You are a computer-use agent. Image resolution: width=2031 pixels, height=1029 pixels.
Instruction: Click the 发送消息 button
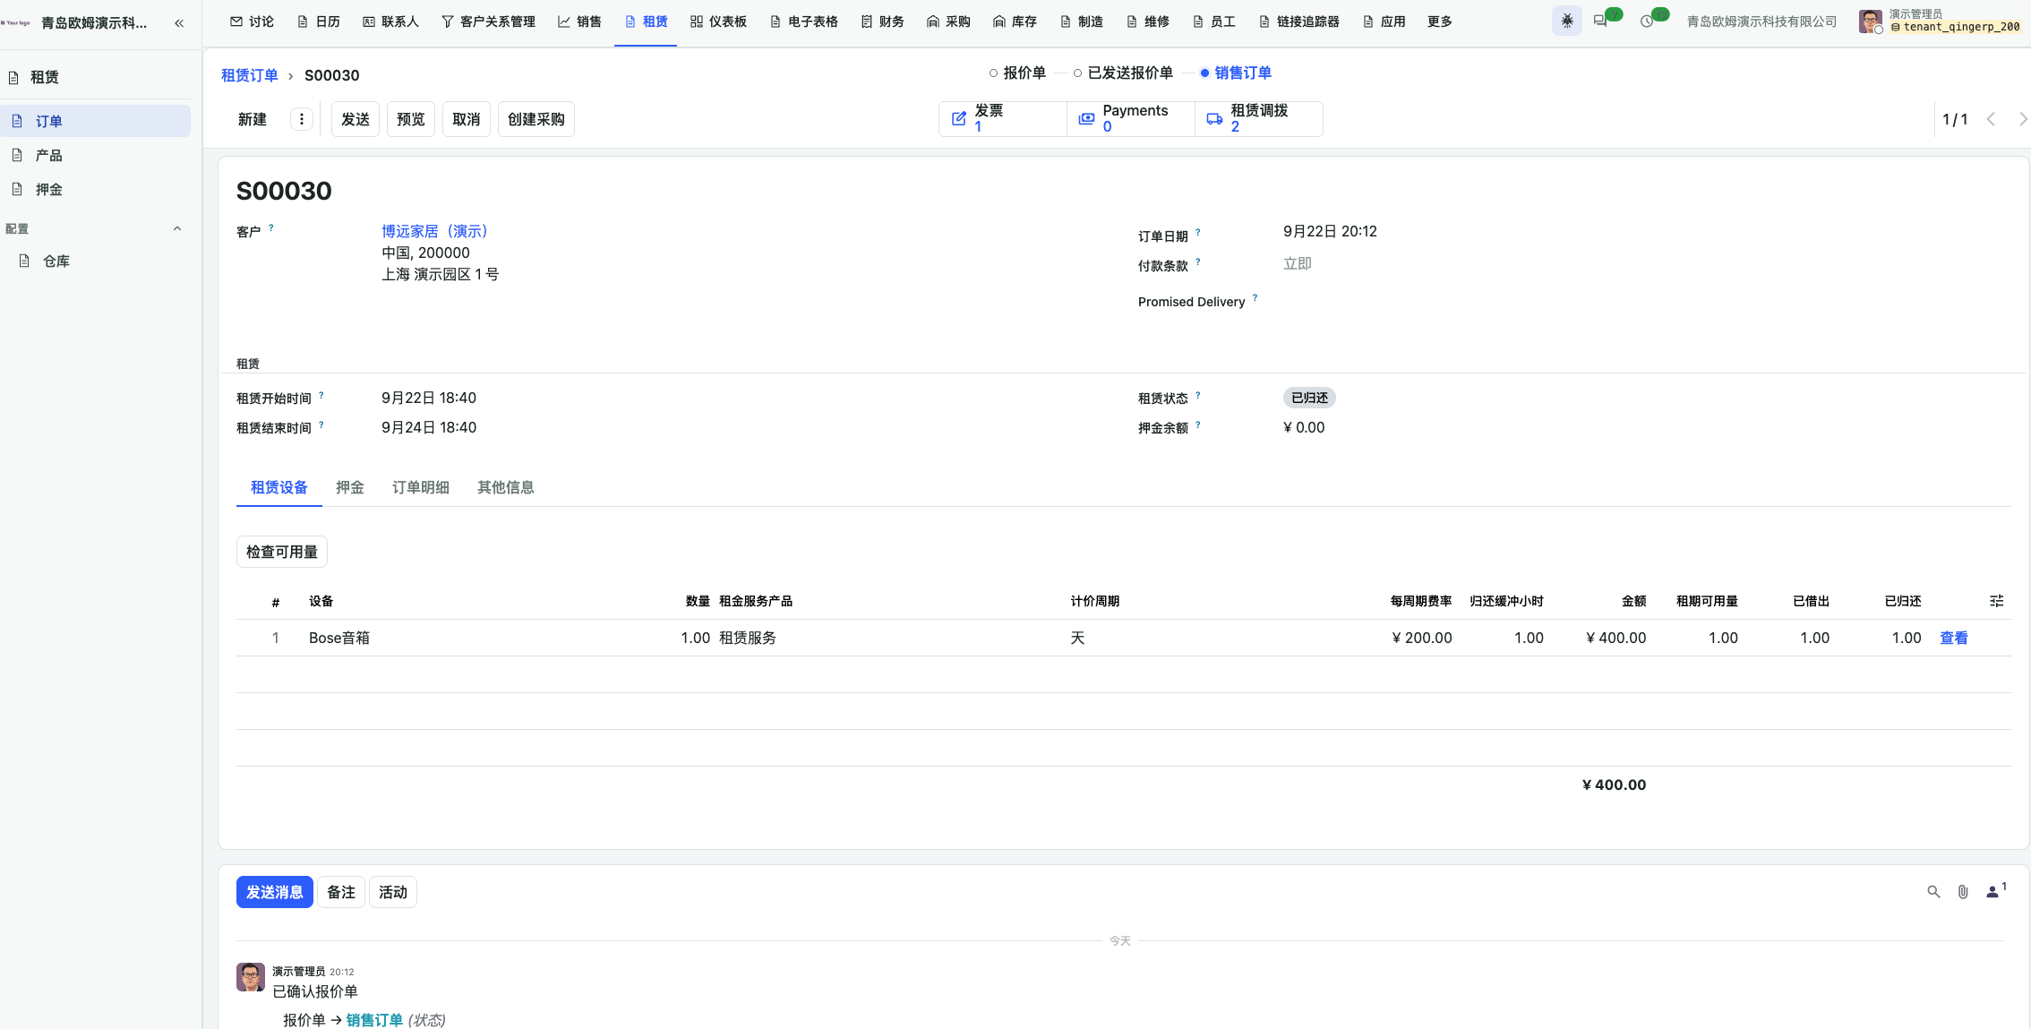point(274,892)
